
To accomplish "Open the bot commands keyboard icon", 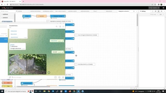I will 56,77.
